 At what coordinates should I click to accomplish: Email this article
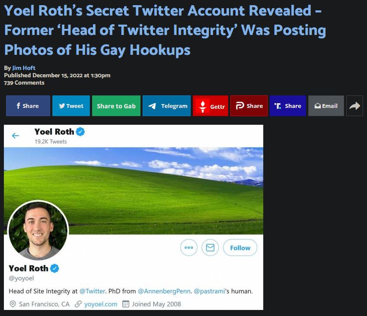[326, 106]
